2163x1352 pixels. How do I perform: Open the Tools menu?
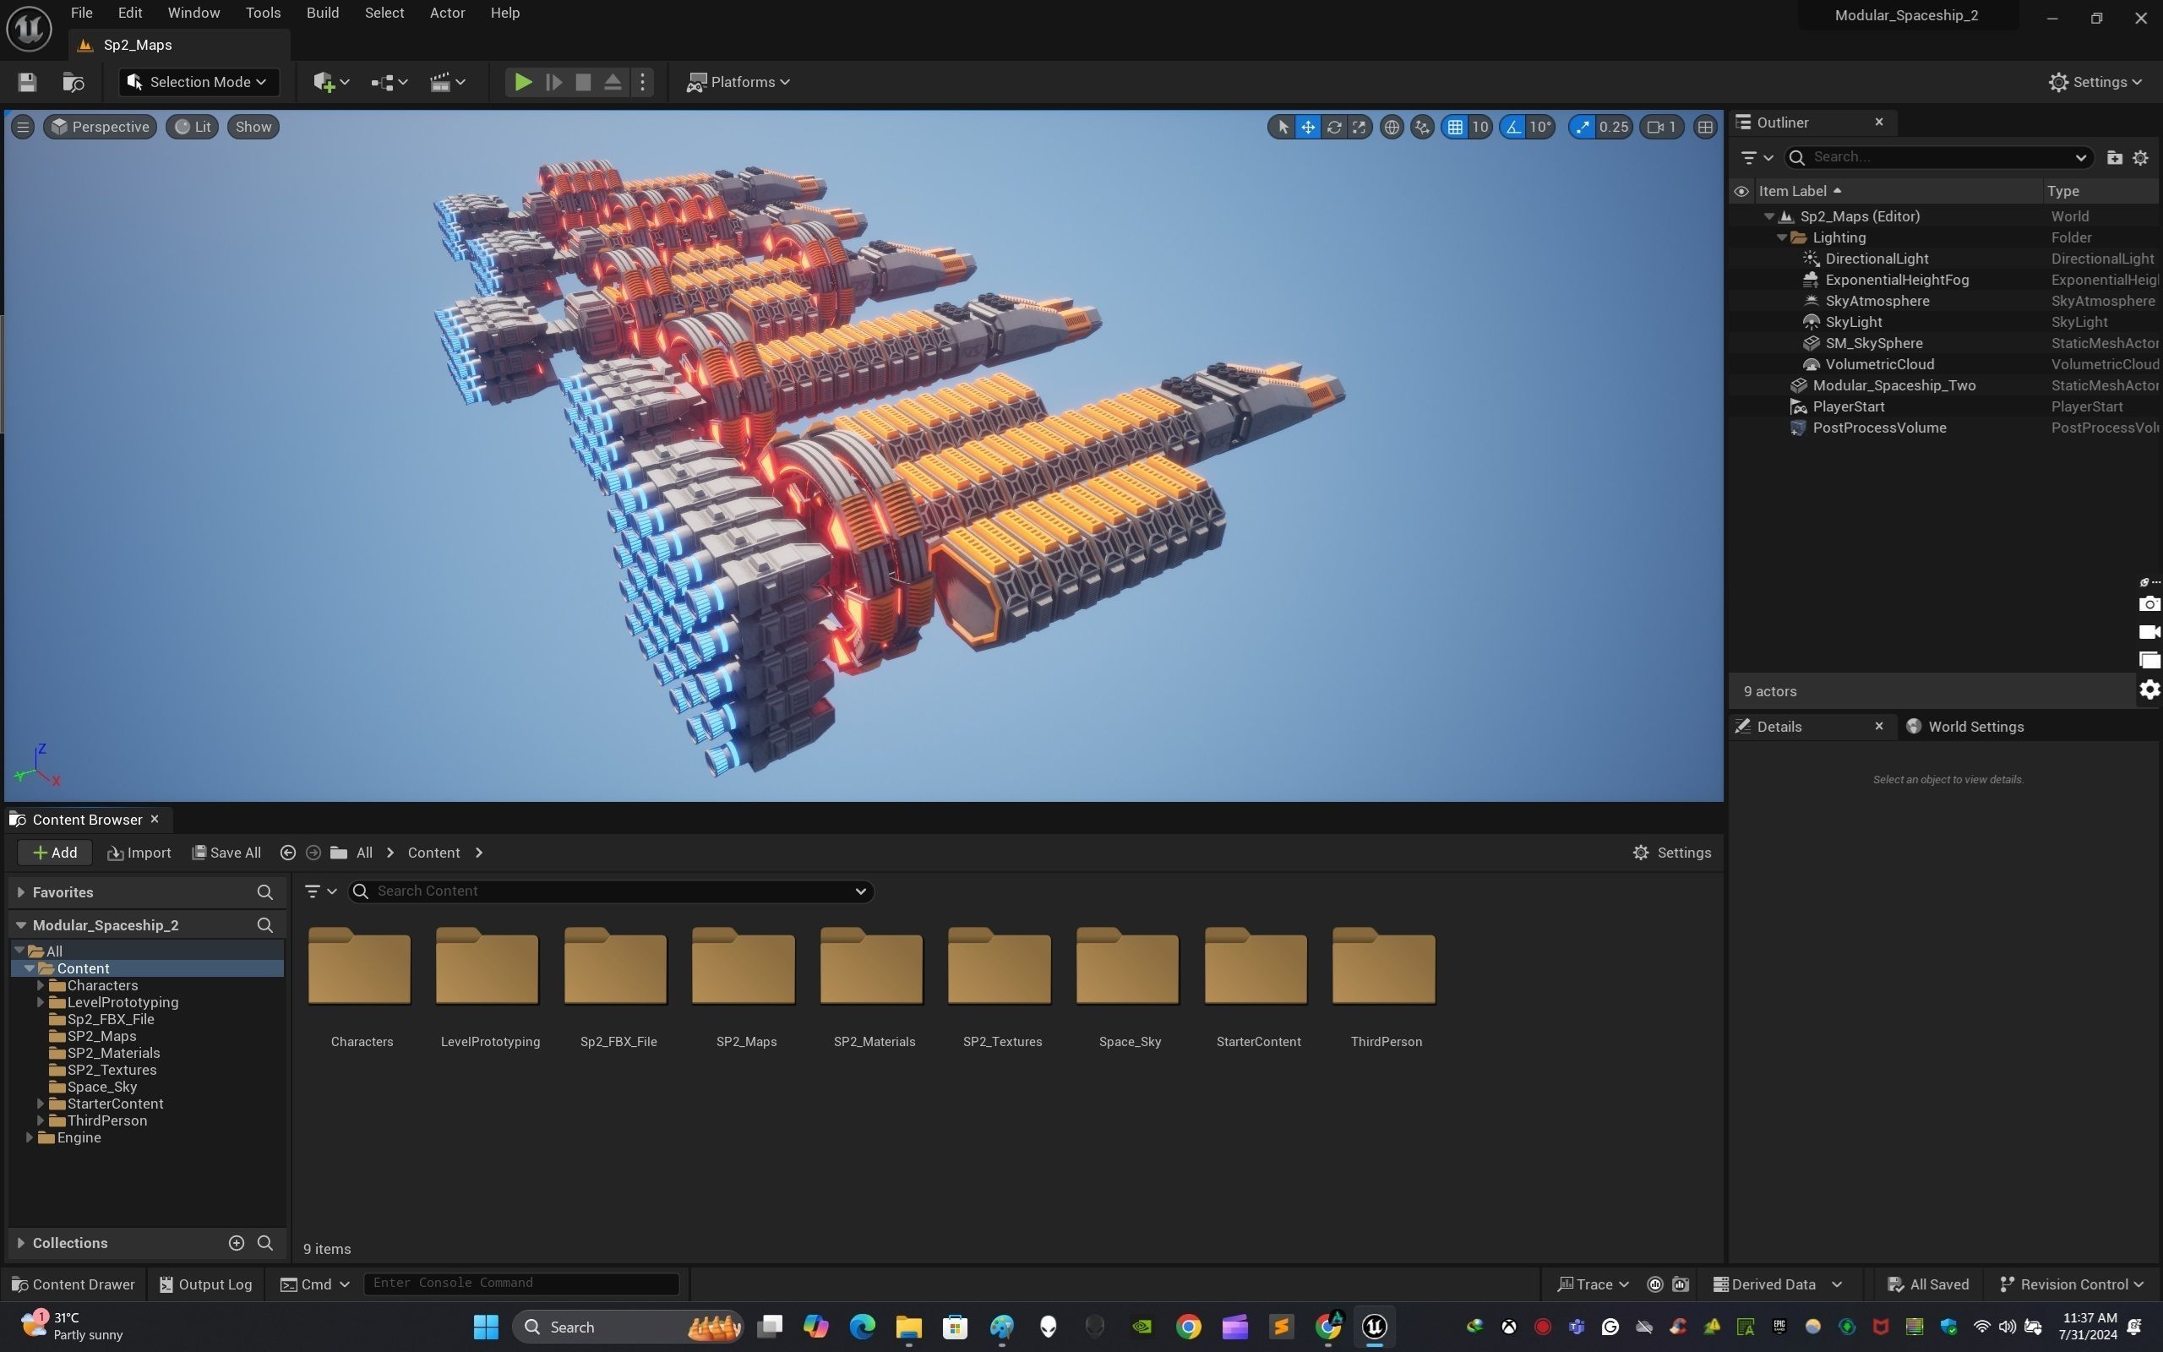click(x=263, y=13)
